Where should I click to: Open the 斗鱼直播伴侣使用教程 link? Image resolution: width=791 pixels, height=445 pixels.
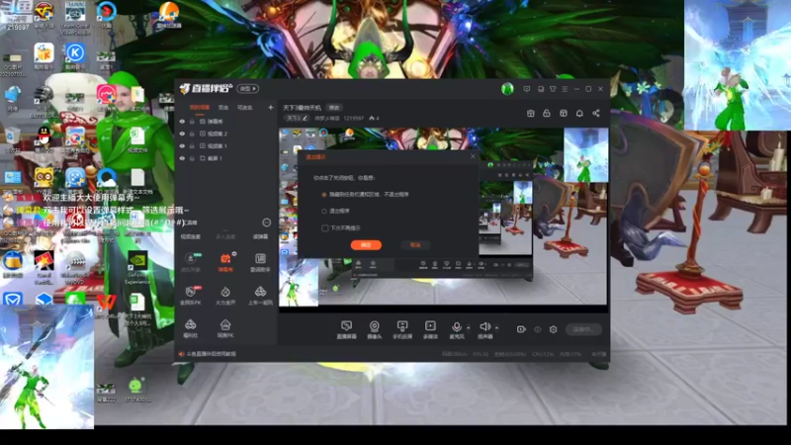tap(211, 354)
